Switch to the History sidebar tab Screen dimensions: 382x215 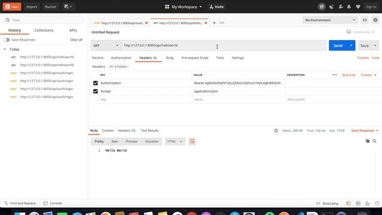tap(14, 30)
